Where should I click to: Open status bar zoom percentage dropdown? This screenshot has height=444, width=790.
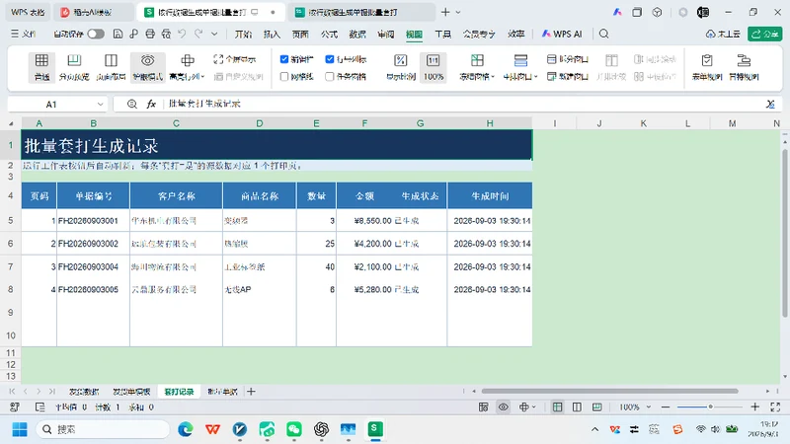(x=649, y=407)
